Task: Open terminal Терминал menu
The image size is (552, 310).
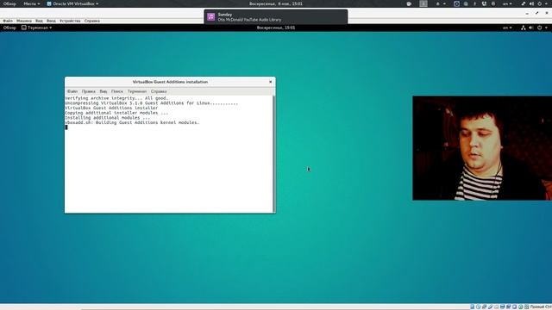Action: [137, 91]
